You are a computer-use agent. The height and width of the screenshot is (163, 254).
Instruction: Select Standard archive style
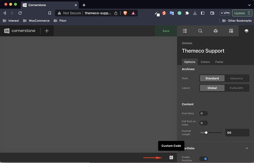212,78
